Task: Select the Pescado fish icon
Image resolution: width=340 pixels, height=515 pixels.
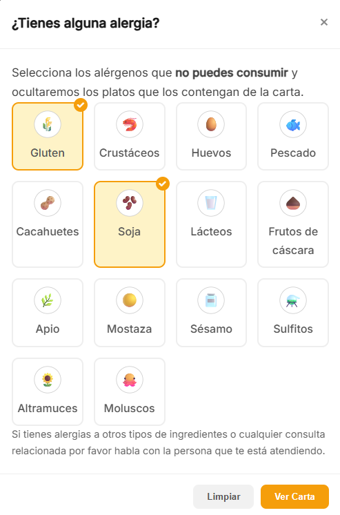Action: point(293,124)
